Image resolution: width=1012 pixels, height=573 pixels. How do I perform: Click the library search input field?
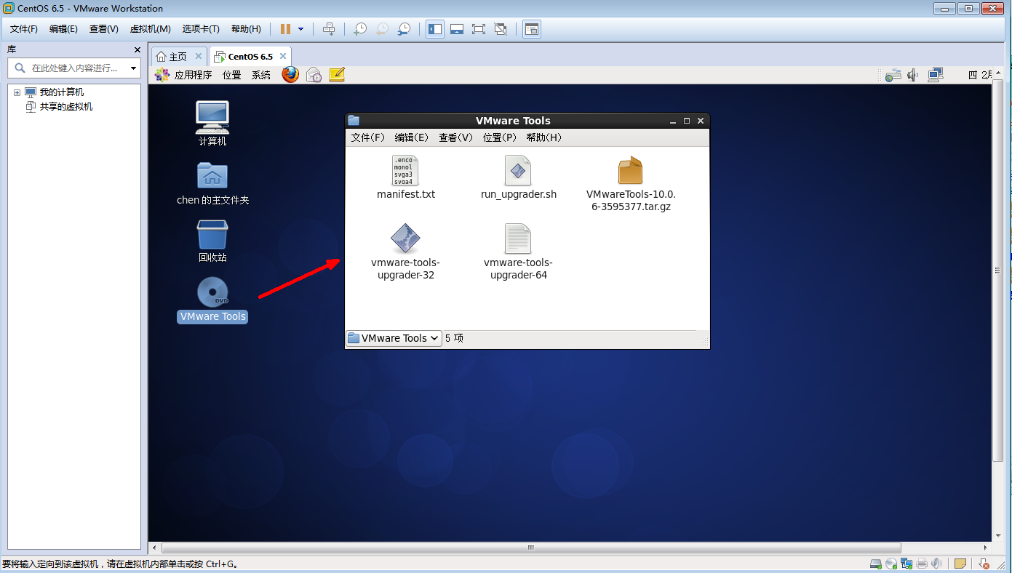(x=73, y=68)
